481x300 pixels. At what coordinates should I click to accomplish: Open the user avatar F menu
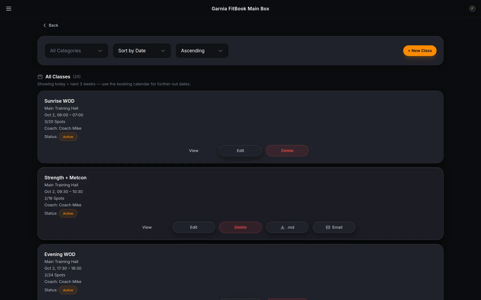pyautogui.click(x=472, y=9)
